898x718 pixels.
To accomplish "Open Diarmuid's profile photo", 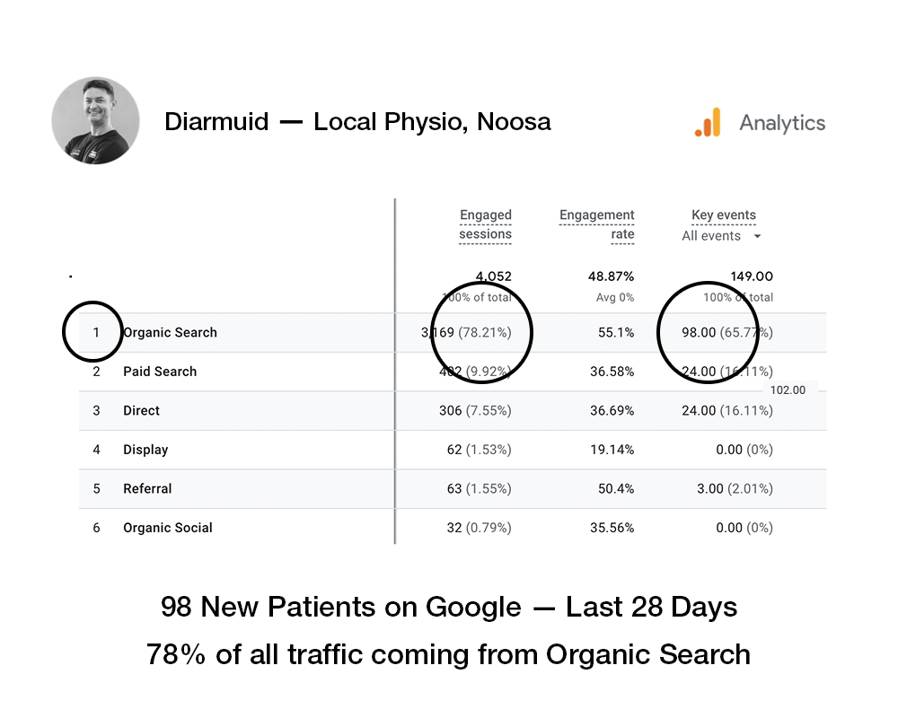I will click(96, 121).
